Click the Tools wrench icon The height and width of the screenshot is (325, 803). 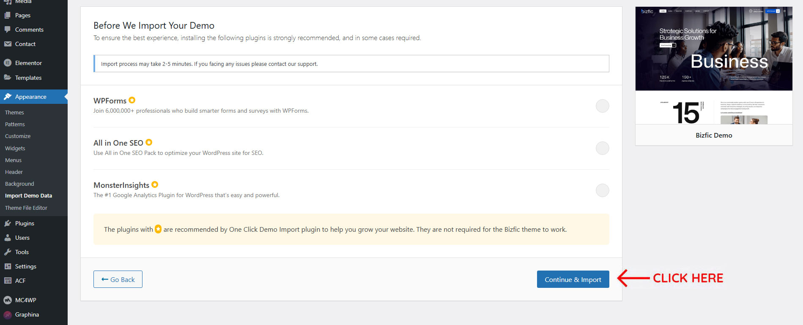pos(8,252)
